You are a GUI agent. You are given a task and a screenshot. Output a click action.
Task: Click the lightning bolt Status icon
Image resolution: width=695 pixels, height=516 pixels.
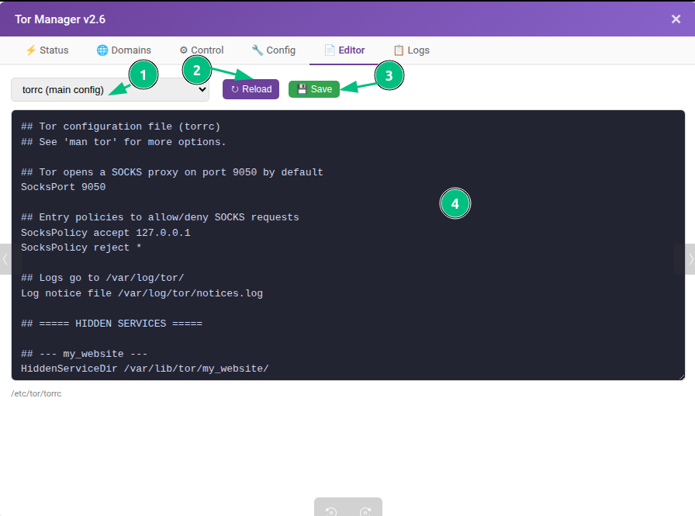point(30,50)
